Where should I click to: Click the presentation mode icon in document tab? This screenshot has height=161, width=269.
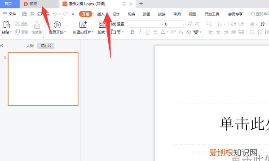click(124, 4)
